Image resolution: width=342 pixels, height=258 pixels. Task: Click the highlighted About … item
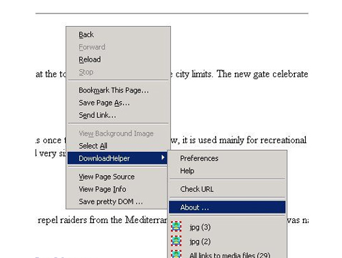tap(227, 207)
